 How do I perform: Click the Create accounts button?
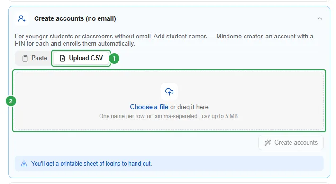click(x=291, y=143)
